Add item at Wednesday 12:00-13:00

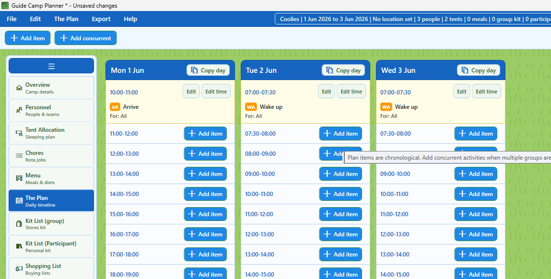[476, 234]
